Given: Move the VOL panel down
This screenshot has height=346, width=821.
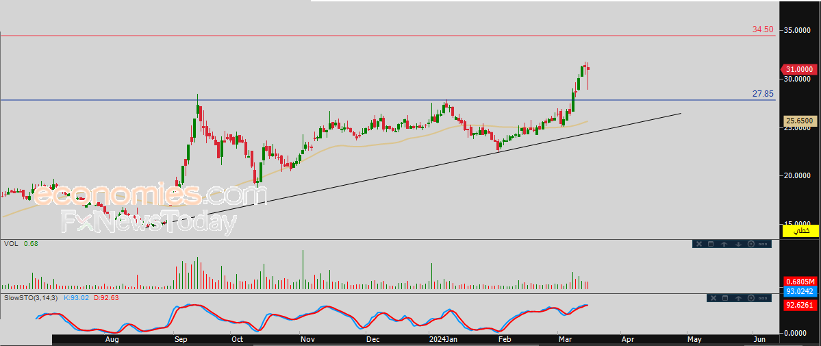Looking at the screenshot, I should pyautogui.click(x=738, y=244).
